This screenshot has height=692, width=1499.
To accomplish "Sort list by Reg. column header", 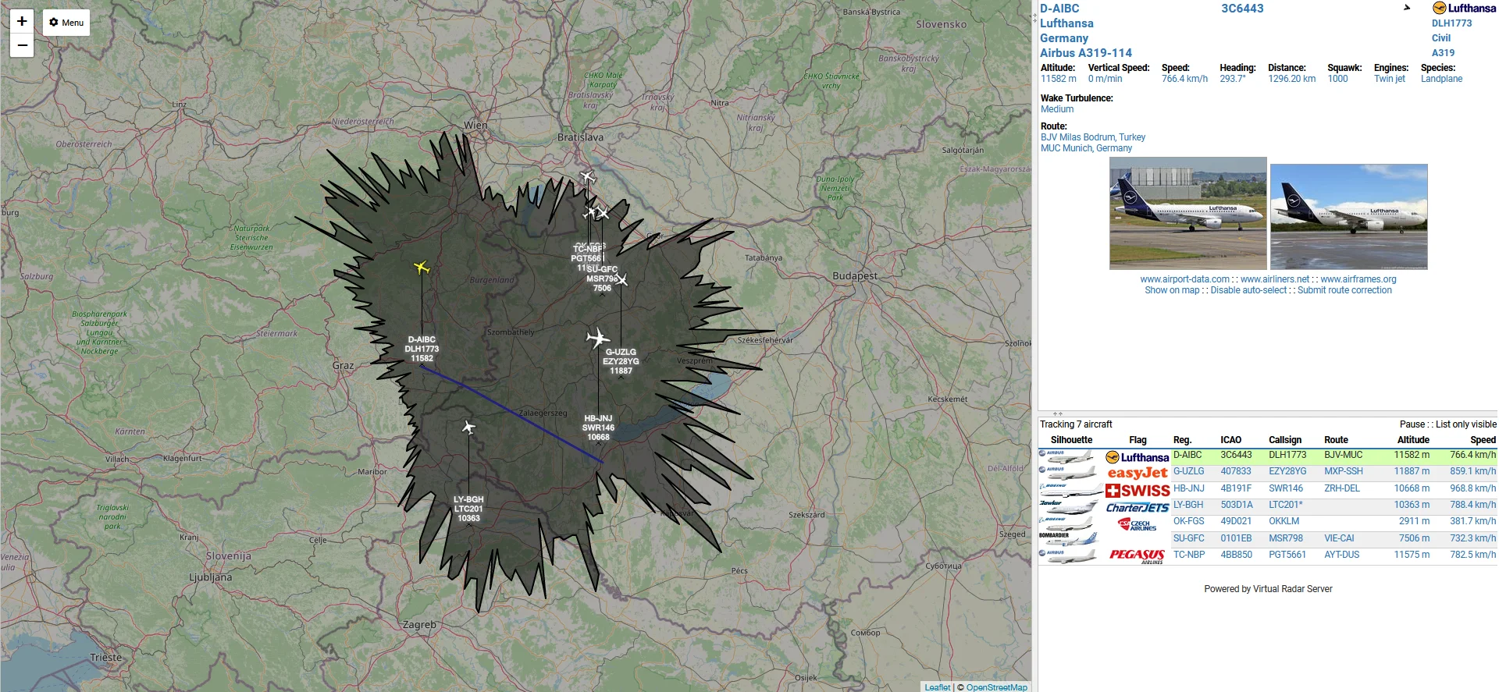I will (x=1182, y=440).
